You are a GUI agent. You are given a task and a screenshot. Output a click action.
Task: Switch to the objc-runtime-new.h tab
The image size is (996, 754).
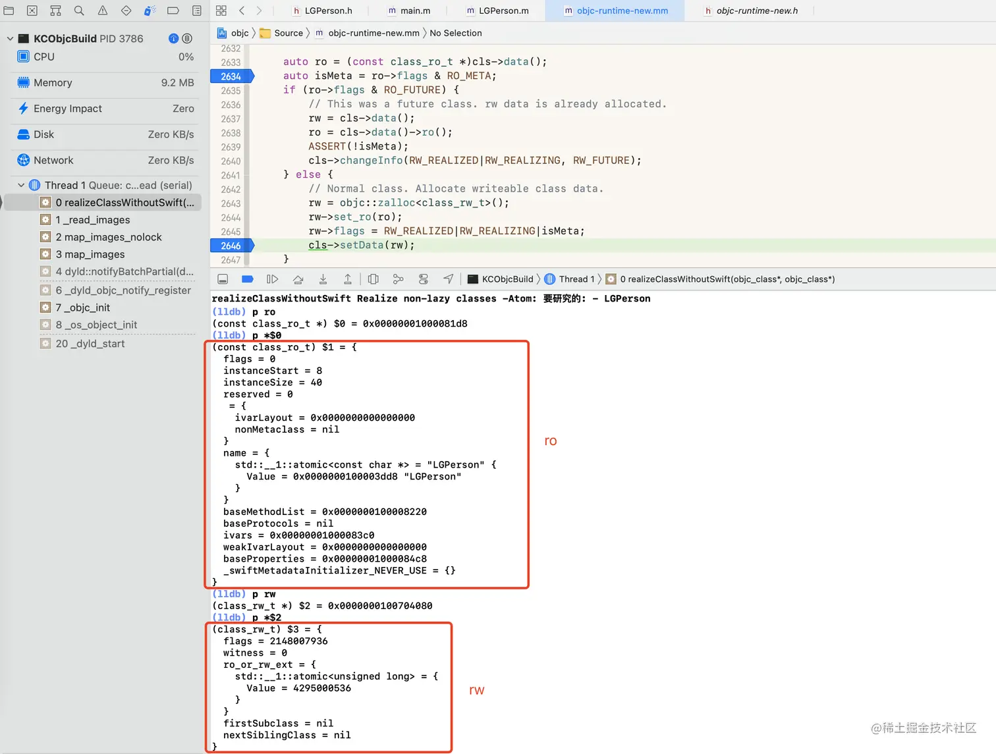pos(751,11)
